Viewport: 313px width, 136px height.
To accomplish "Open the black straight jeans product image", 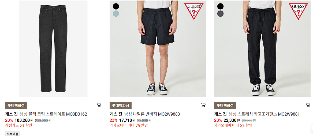I will (53, 48).
